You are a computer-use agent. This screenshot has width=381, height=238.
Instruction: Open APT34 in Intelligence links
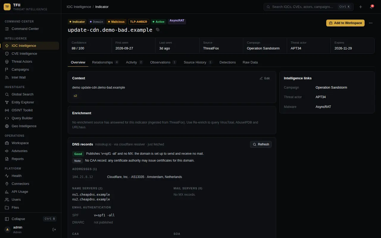coord(321,97)
